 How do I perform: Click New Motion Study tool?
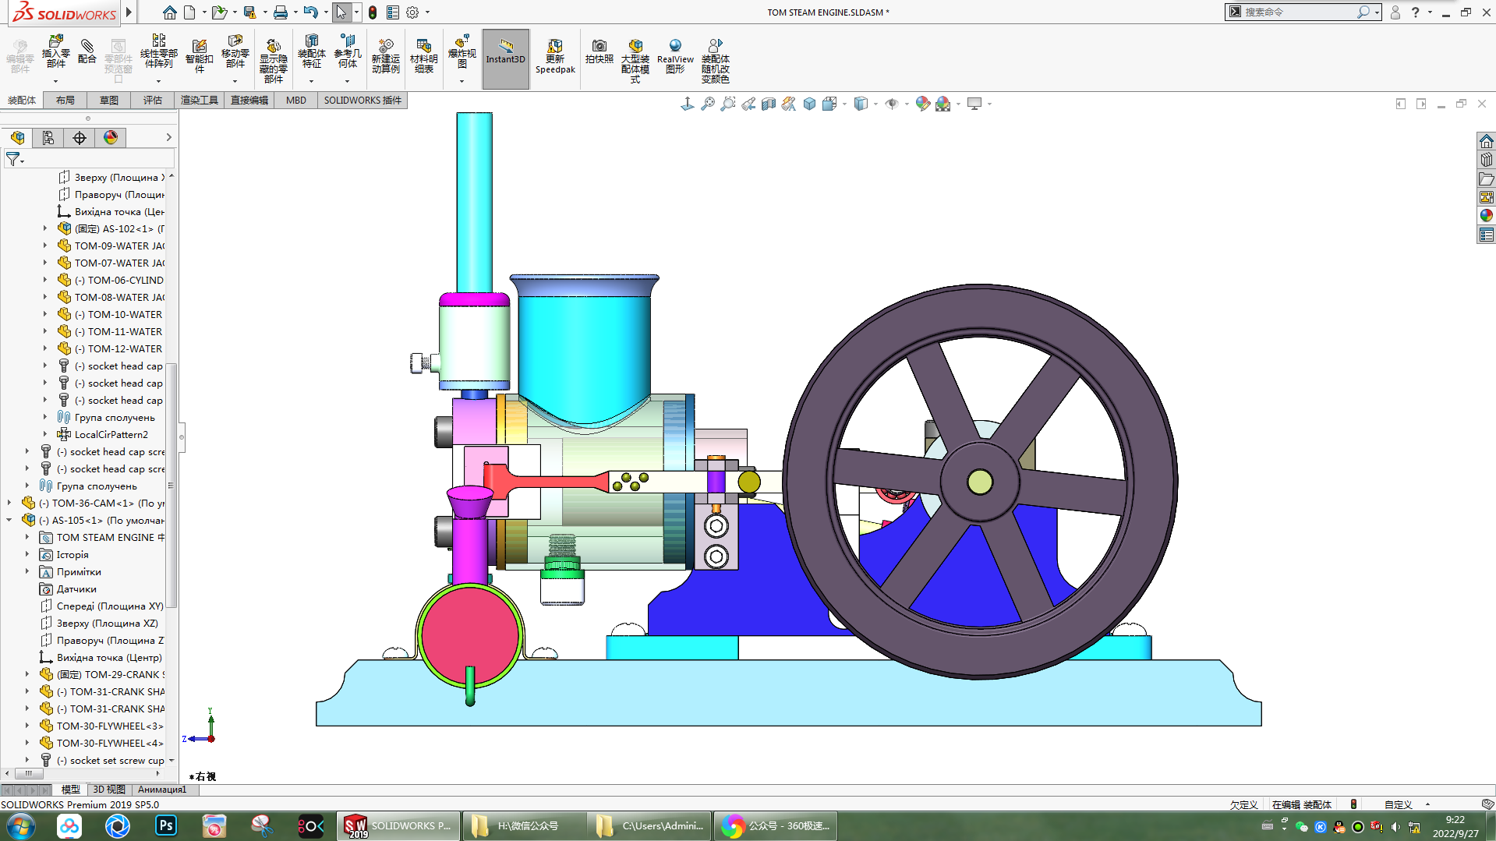pyautogui.click(x=386, y=56)
